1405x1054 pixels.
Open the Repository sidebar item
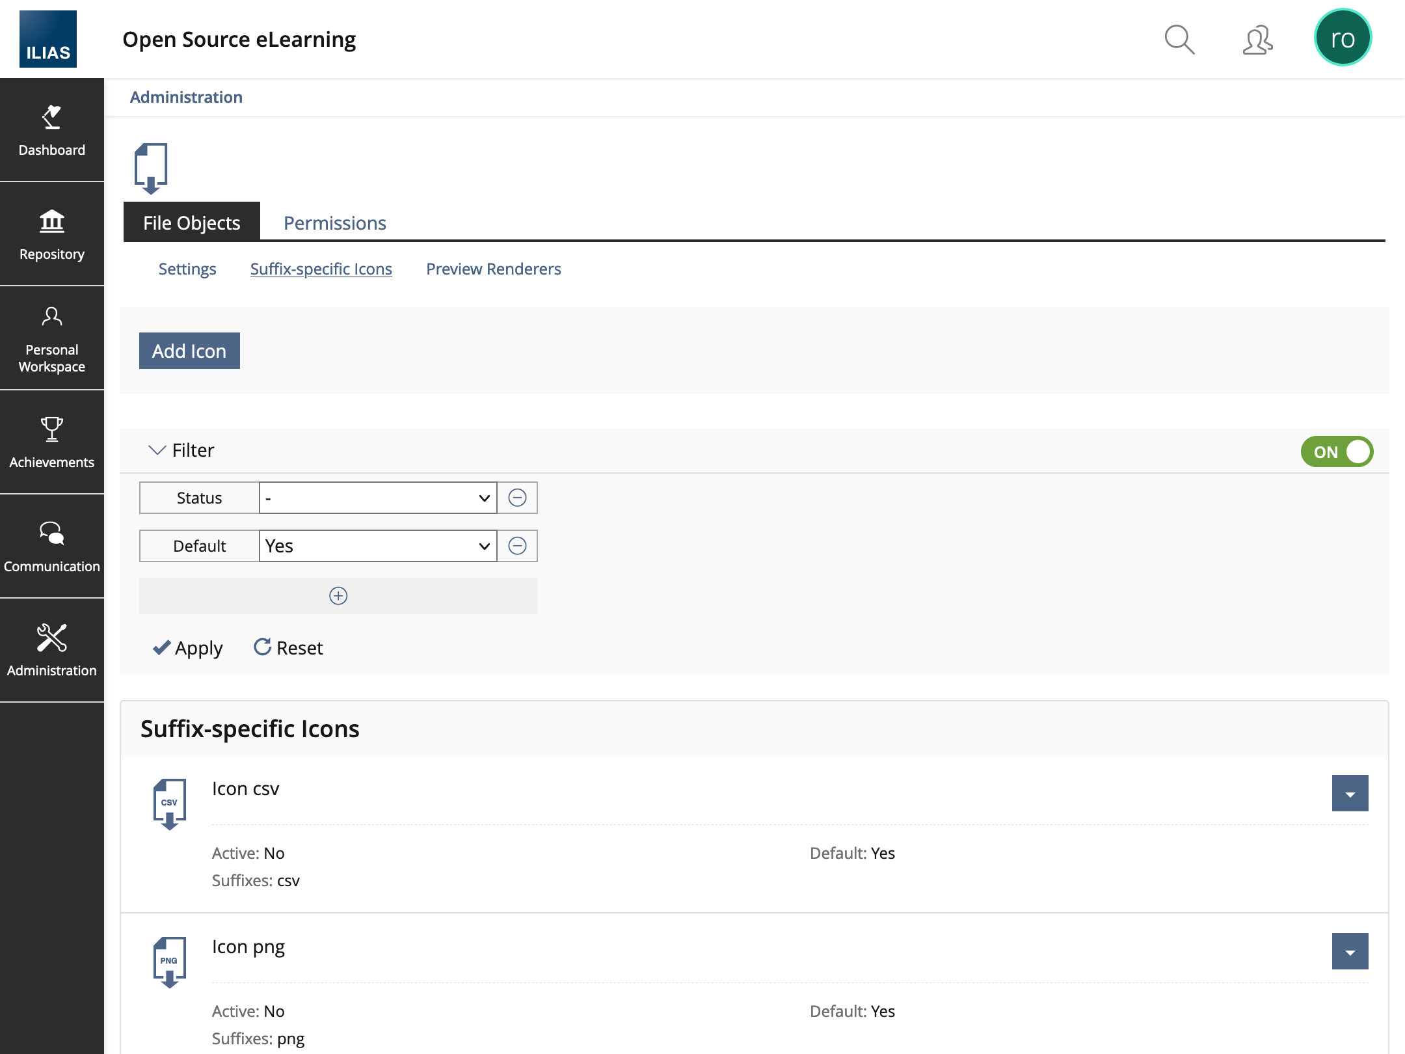[51, 234]
